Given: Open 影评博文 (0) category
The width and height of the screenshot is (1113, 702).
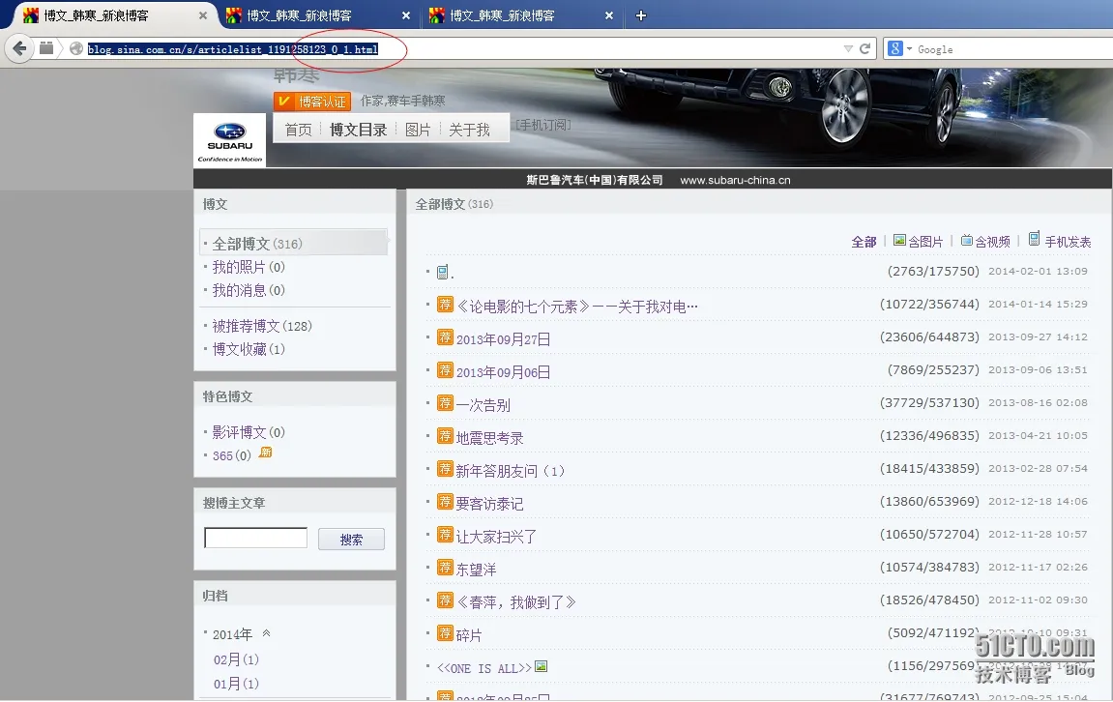Looking at the screenshot, I should point(249,432).
